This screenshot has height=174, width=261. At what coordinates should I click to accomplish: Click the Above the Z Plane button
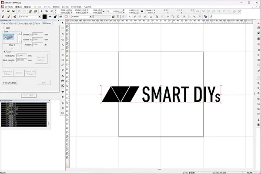7,73
